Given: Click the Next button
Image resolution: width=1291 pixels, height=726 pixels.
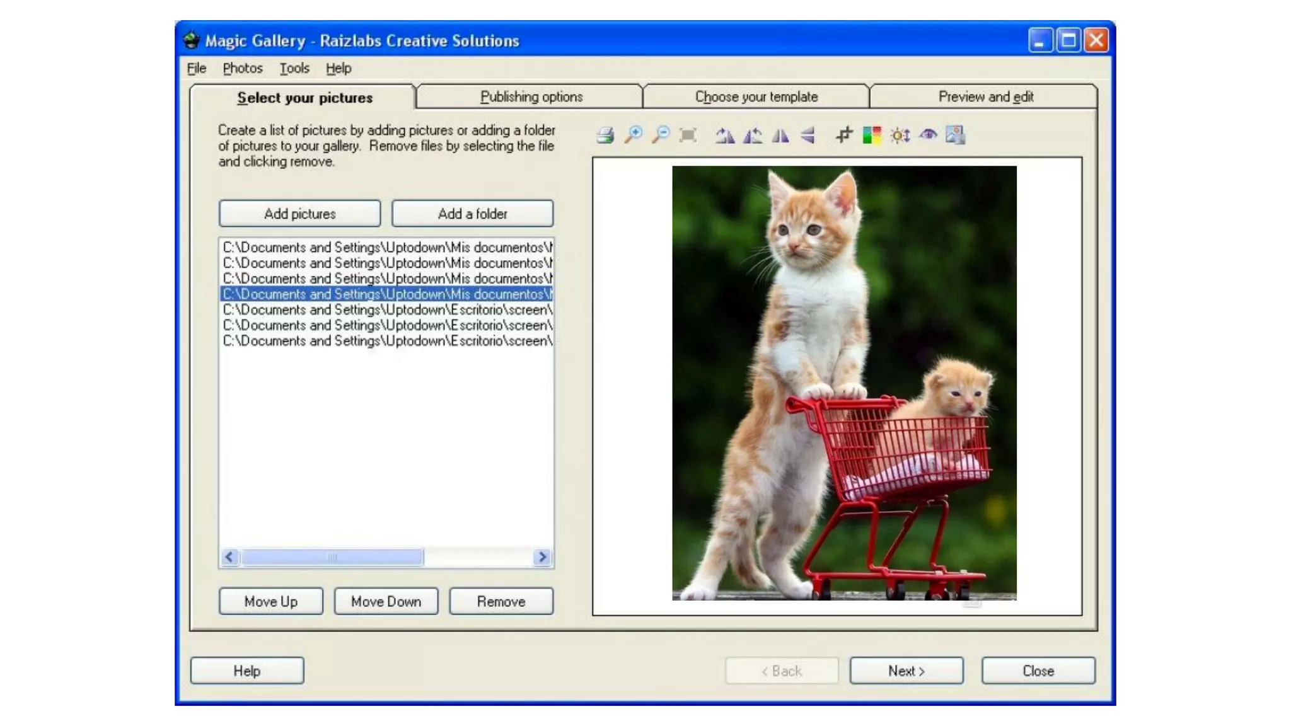Looking at the screenshot, I should point(906,671).
